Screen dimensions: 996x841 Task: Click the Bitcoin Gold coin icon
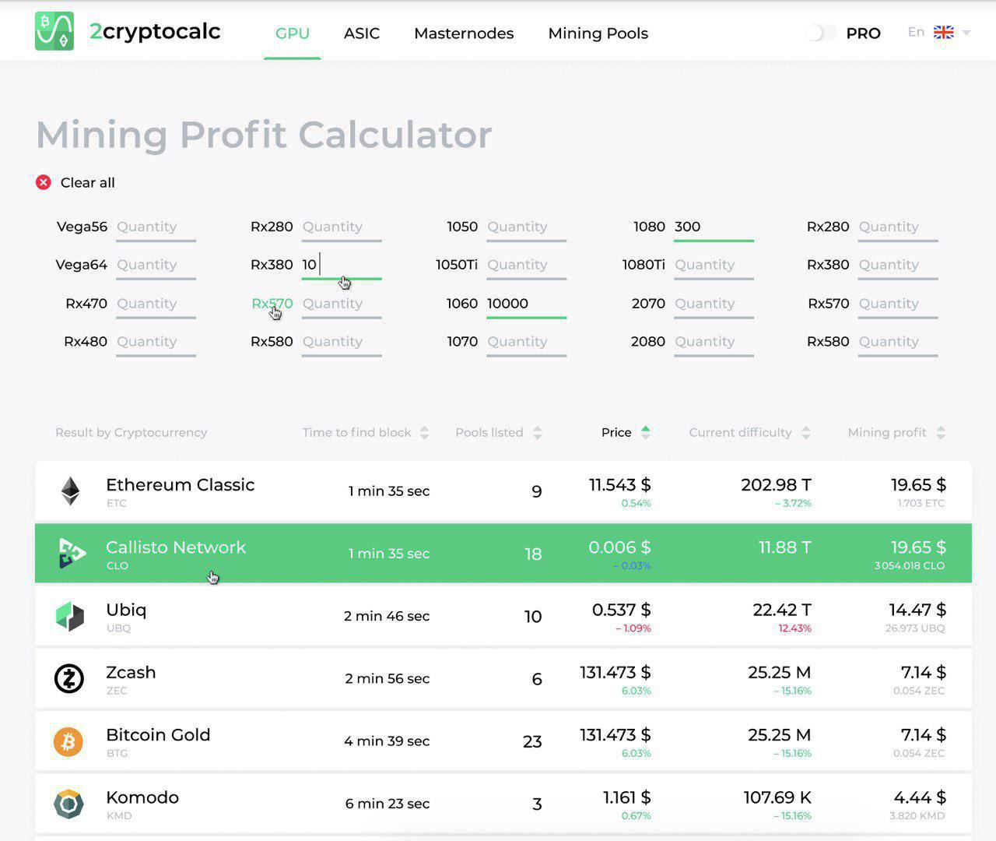(x=68, y=741)
